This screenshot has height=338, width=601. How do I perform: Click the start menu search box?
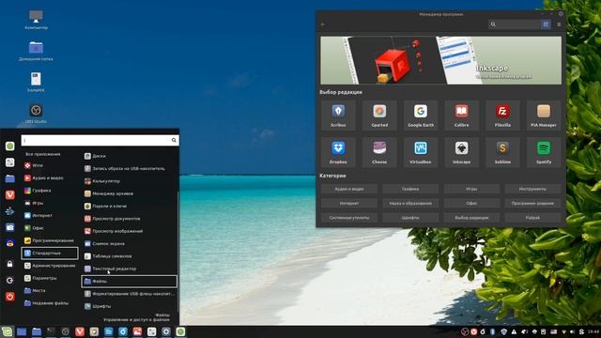tap(100, 140)
